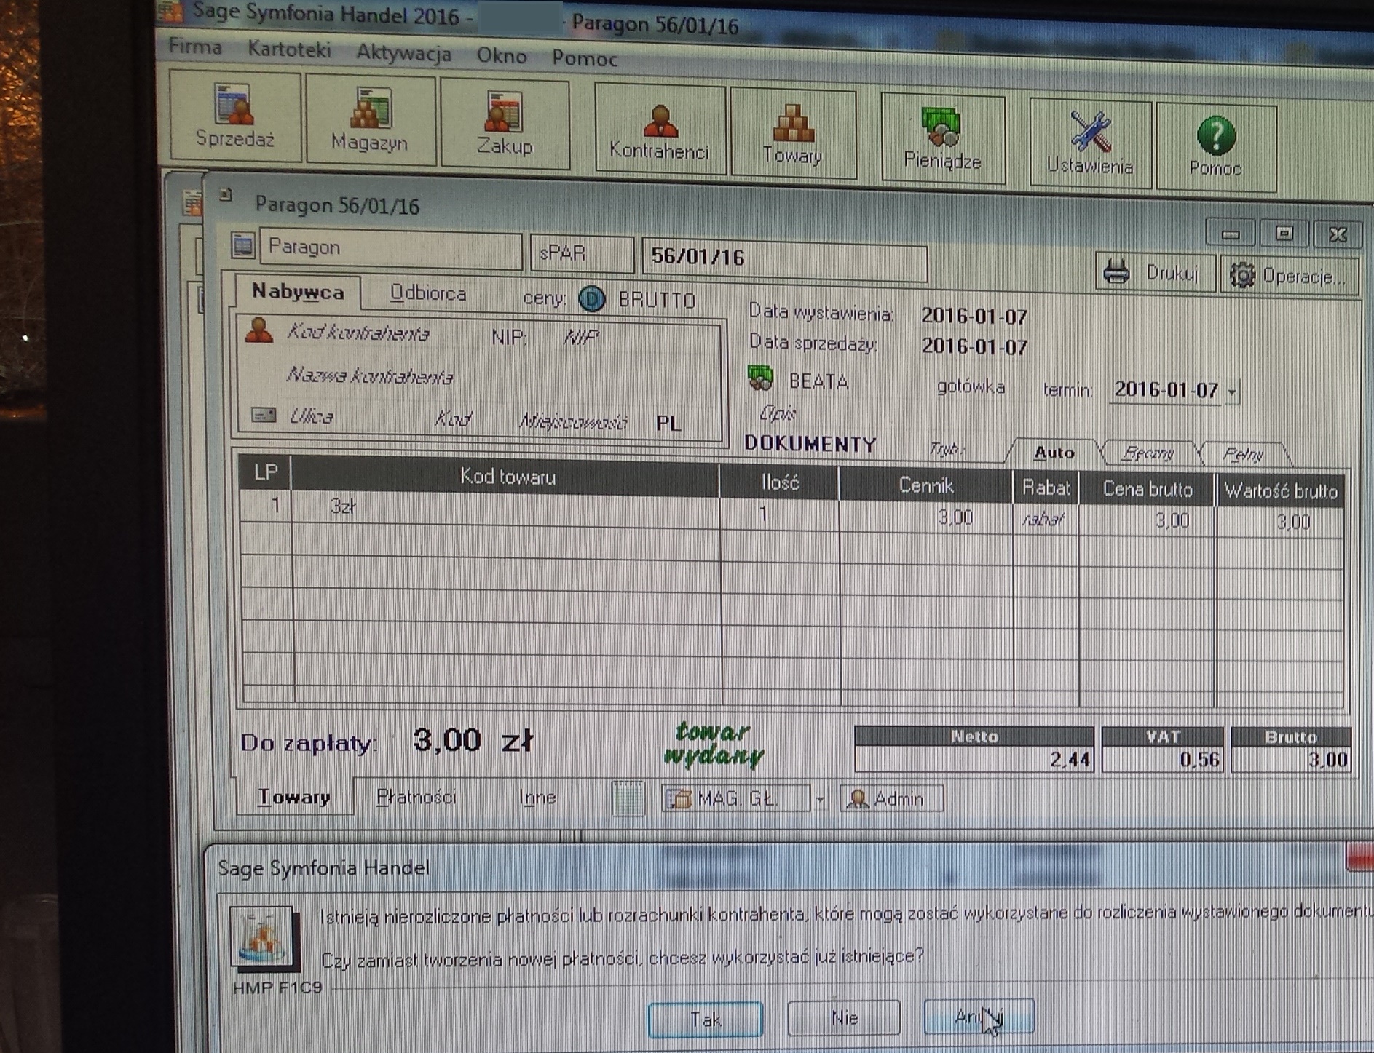1374x1053 pixels.
Task: Select the Auto mode tab
Action: tap(1054, 453)
